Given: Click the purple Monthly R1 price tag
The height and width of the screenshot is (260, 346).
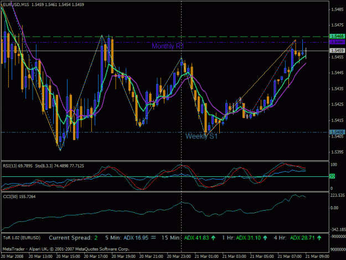Looking at the screenshot, I should 337,42.
